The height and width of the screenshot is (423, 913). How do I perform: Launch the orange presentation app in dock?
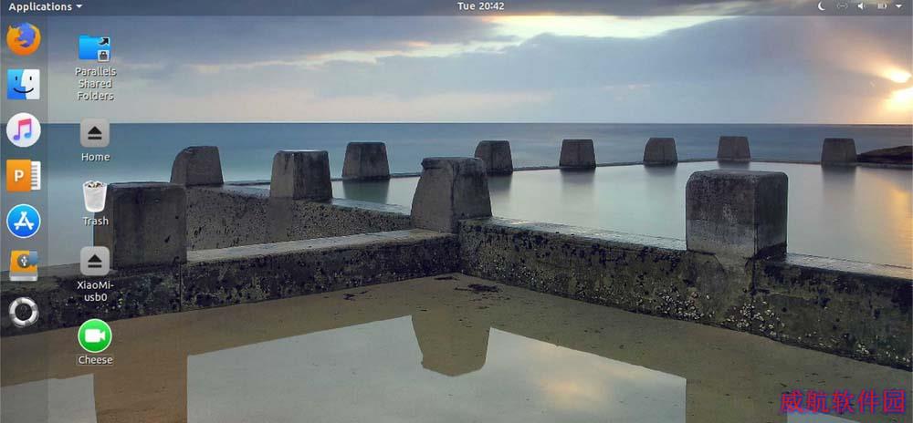[24, 175]
